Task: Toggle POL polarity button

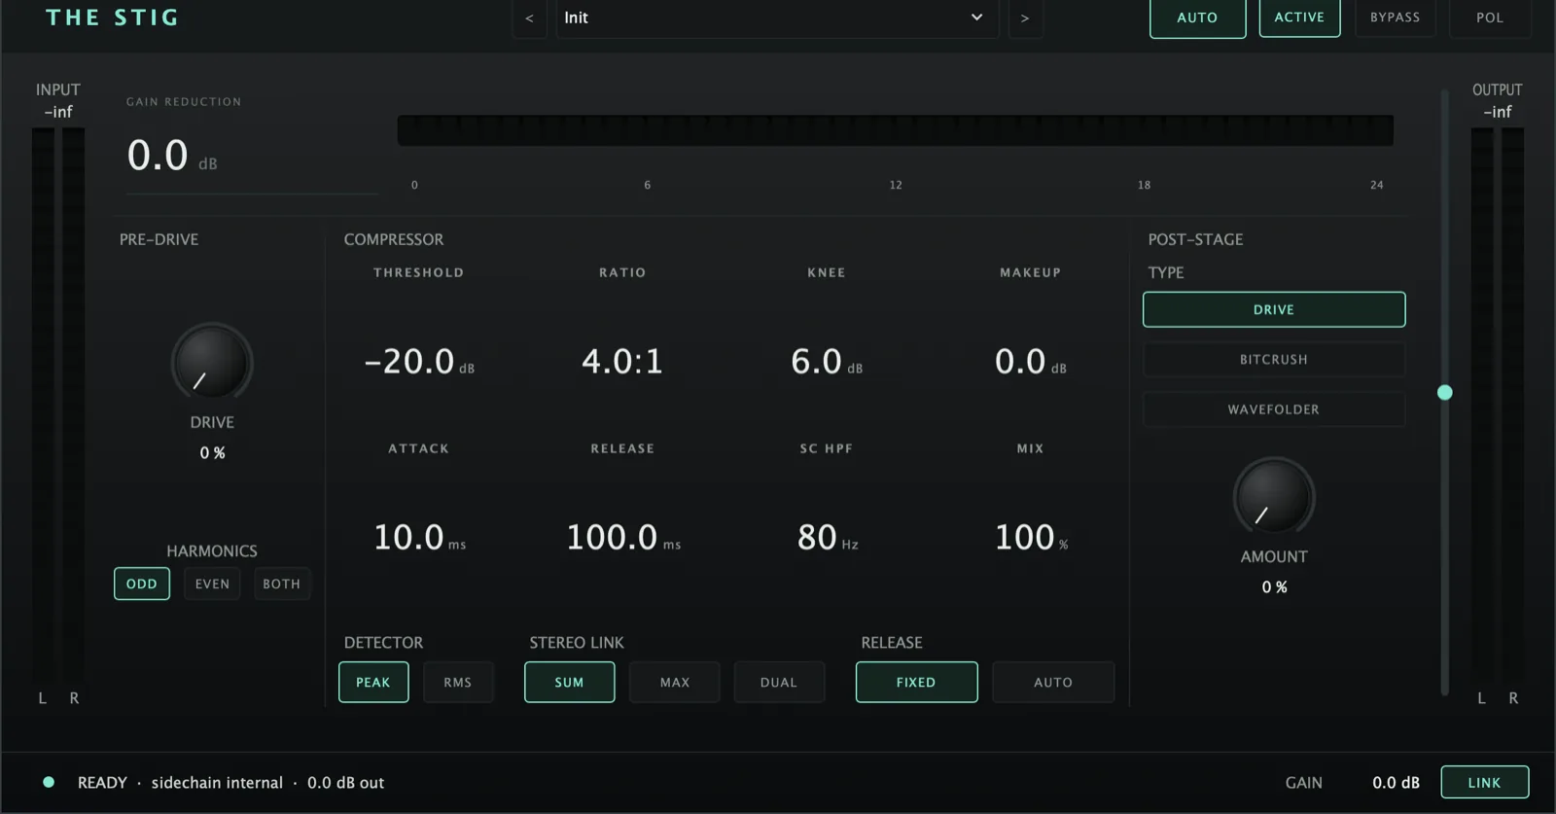Action: click(1490, 18)
